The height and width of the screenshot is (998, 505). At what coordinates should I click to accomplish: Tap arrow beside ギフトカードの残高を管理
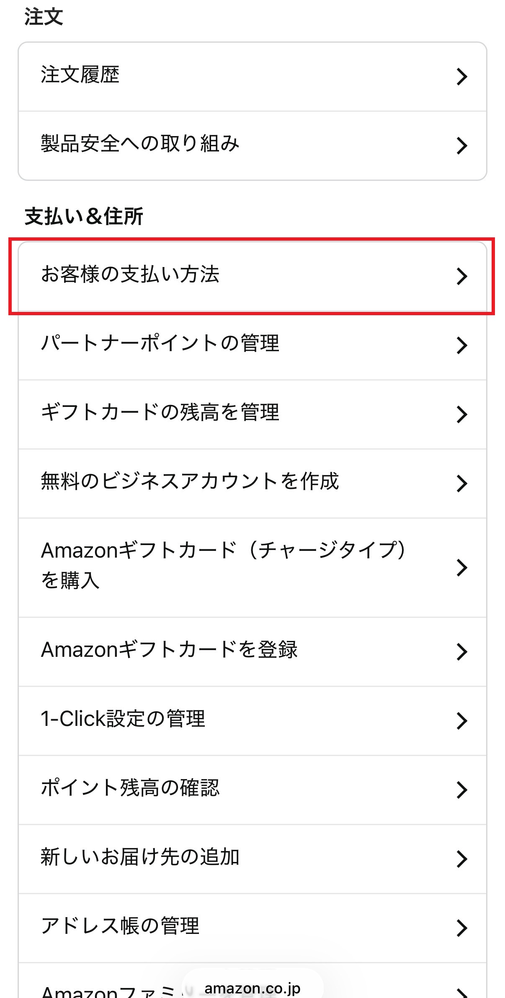tap(461, 414)
